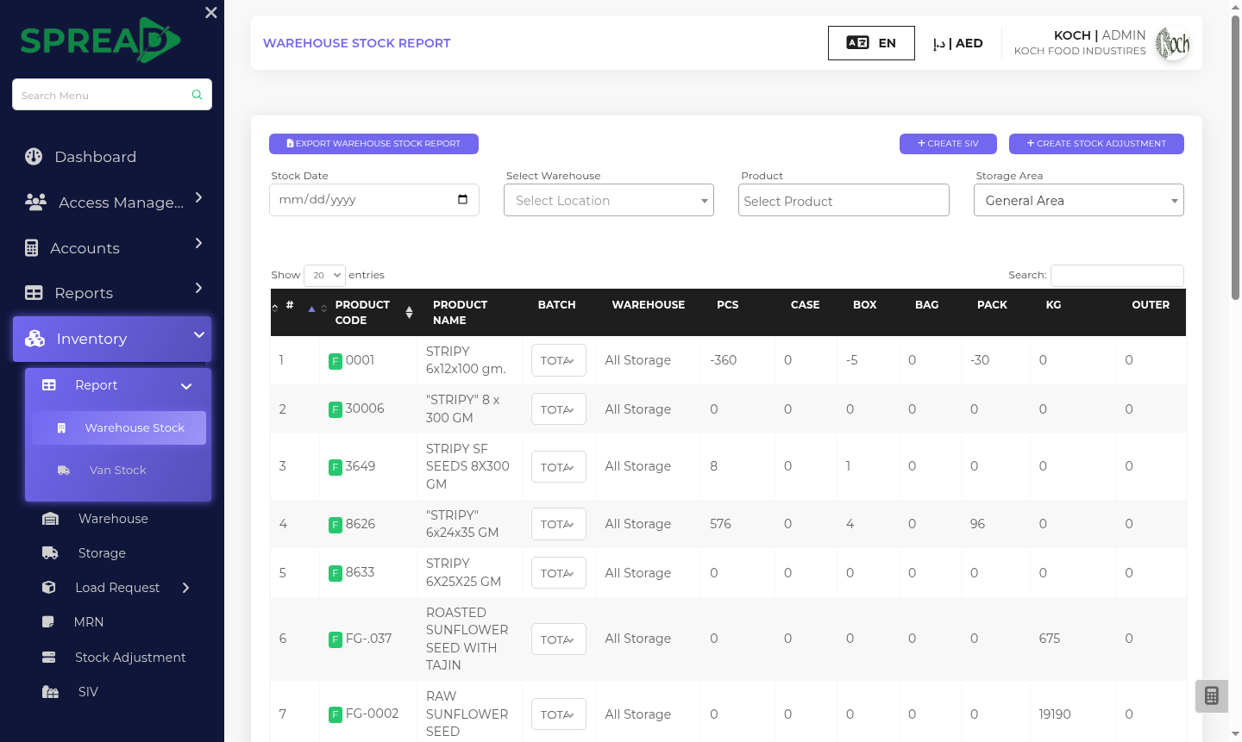
Task: Click the Koch company logo avatar
Action: 1173,43
